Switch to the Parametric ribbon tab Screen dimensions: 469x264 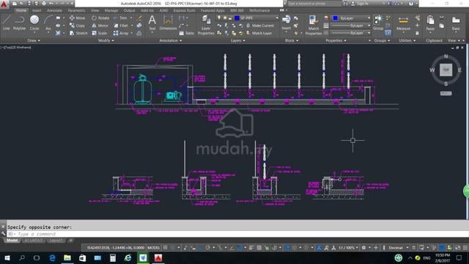pyautogui.click(x=76, y=10)
